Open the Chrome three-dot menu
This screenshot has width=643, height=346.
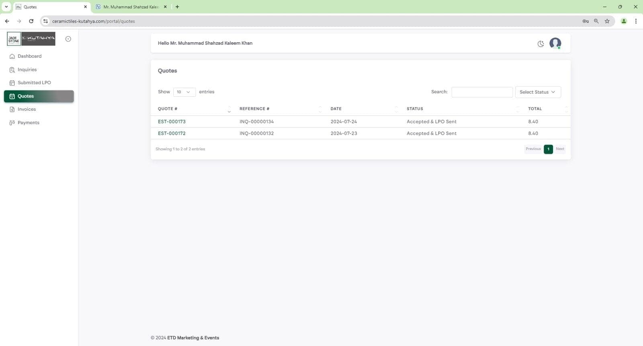click(636, 21)
